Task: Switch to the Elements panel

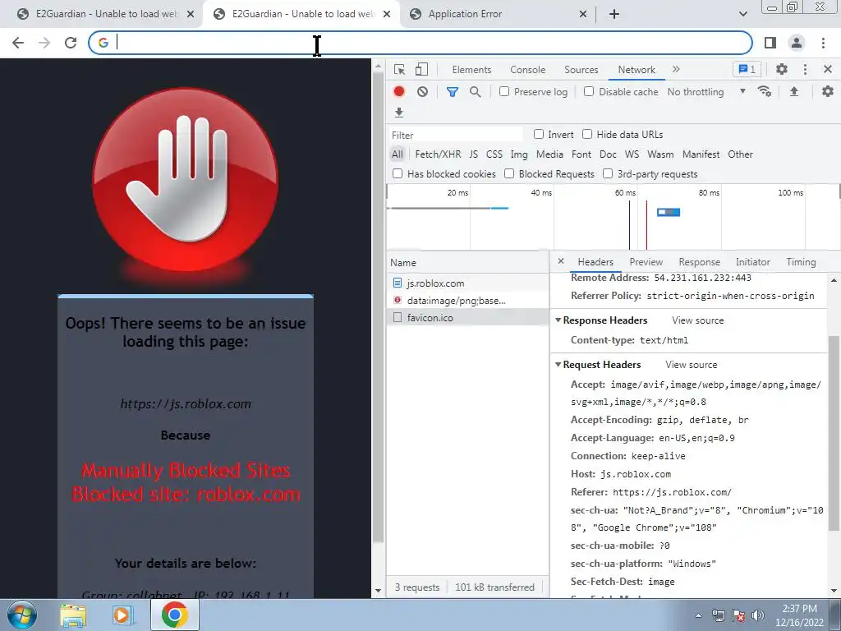Action: 471,70
